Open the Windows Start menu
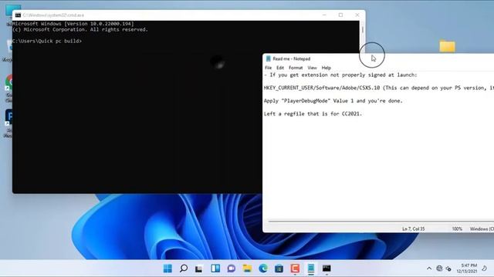 point(167,269)
